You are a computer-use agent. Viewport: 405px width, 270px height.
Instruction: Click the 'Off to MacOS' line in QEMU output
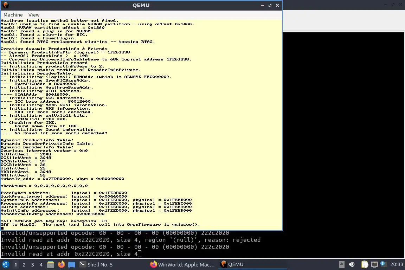coord(100,225)
